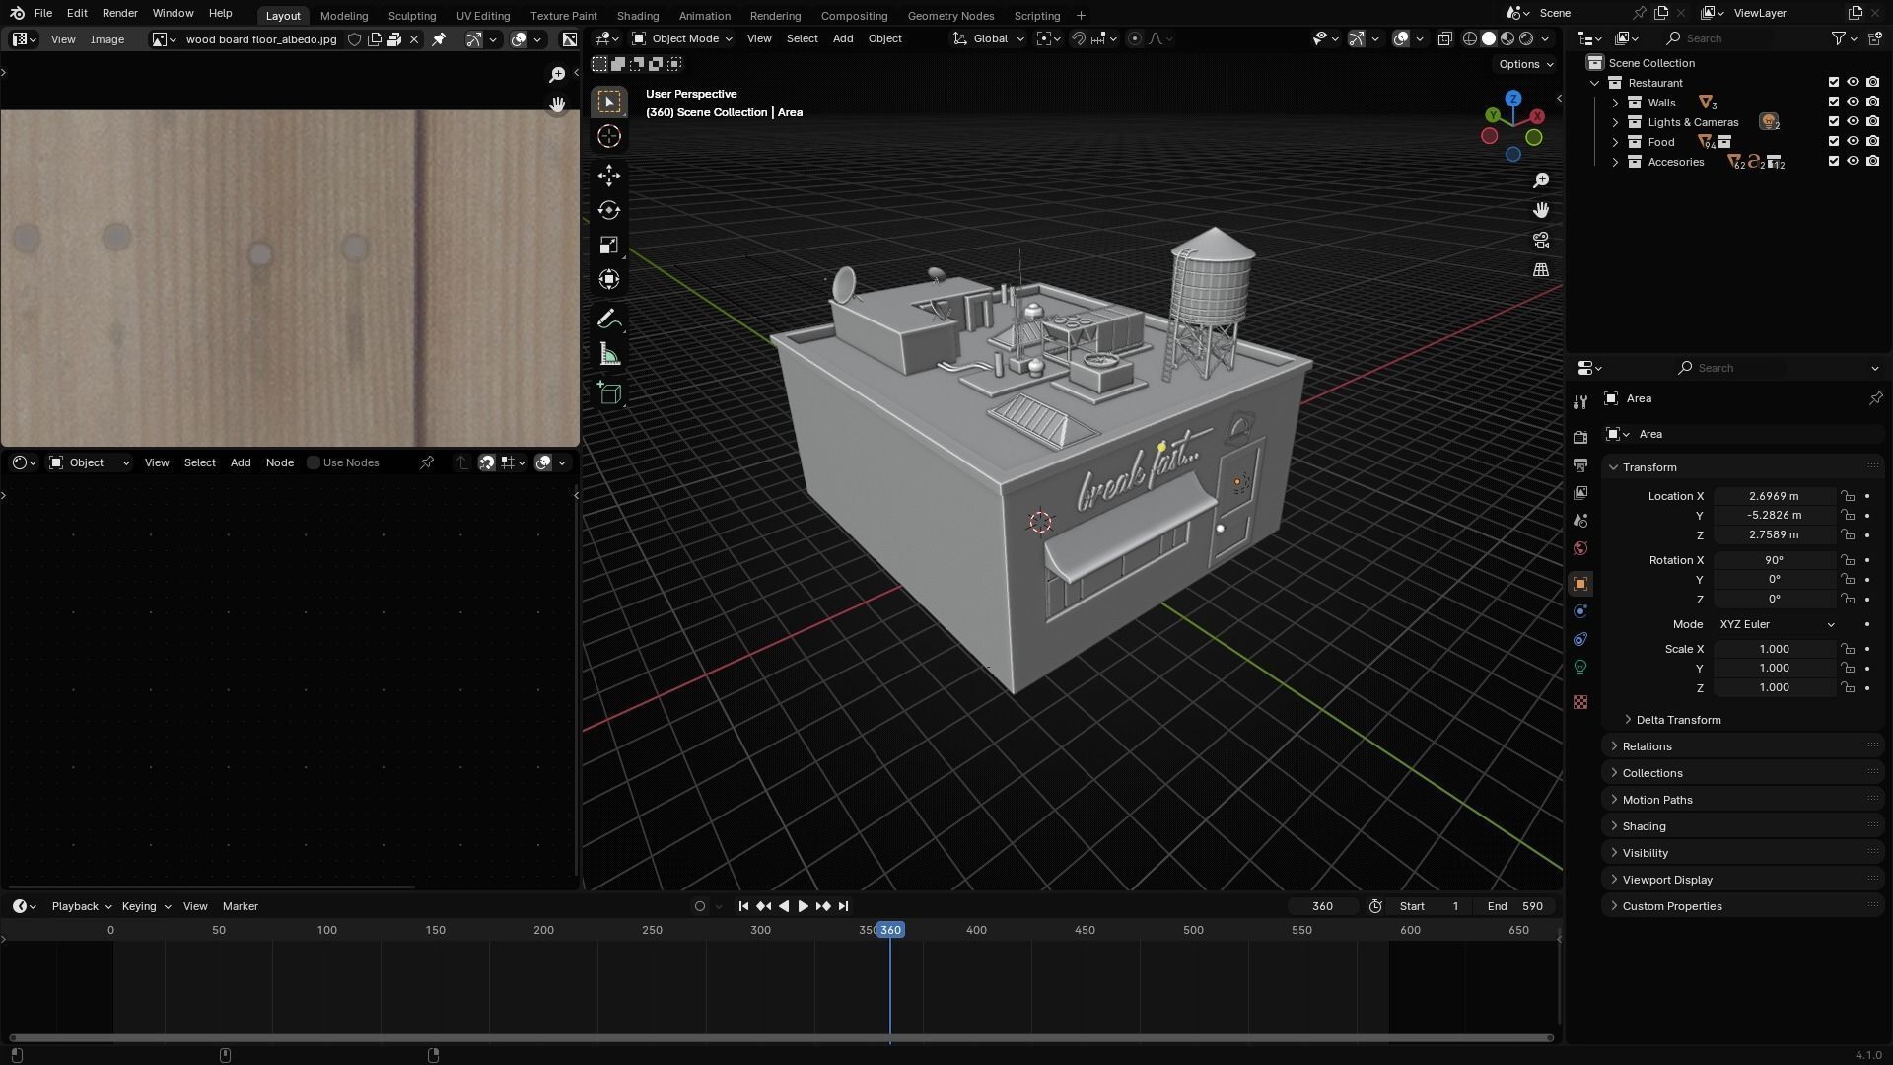Select the Move tool in viewport toolbar

tap(608, 176)
